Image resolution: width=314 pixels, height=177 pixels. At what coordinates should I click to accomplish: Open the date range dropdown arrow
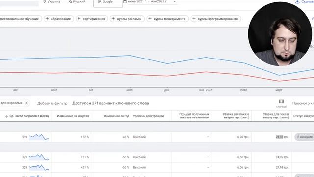coord(175,2)
